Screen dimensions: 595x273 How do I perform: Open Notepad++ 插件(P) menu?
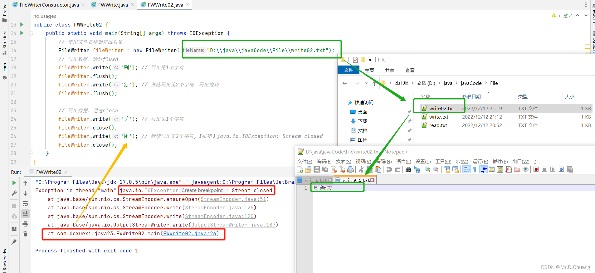coord(500,161)
